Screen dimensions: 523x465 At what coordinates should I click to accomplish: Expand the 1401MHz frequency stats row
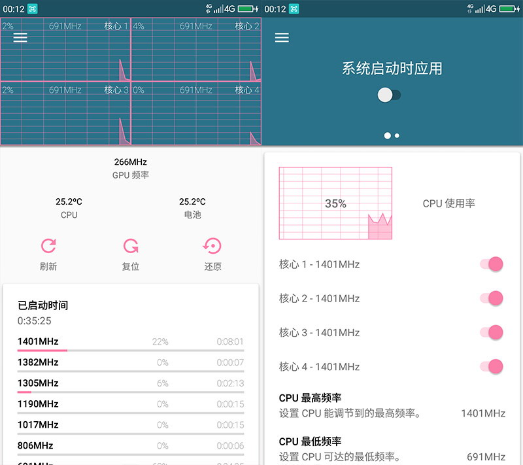[131, 341]
